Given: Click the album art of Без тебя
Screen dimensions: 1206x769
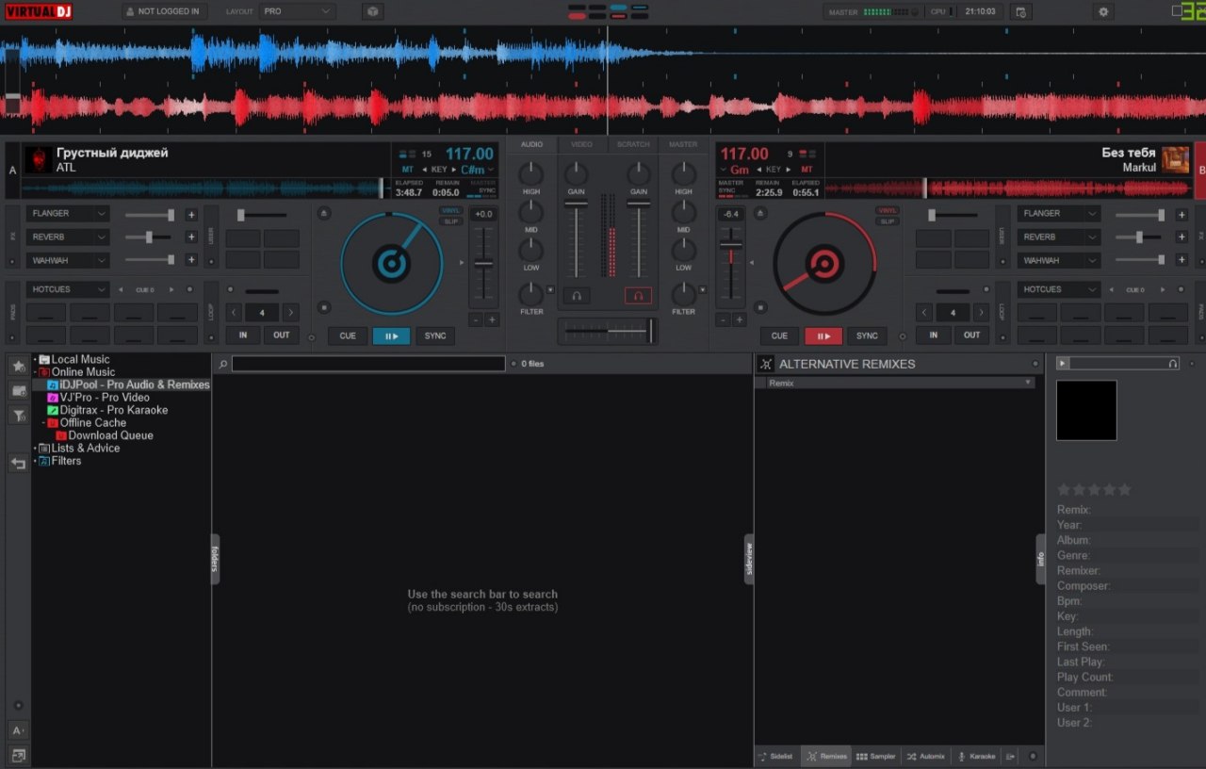Looking at the screenshot, I should tap(1175, 160).
